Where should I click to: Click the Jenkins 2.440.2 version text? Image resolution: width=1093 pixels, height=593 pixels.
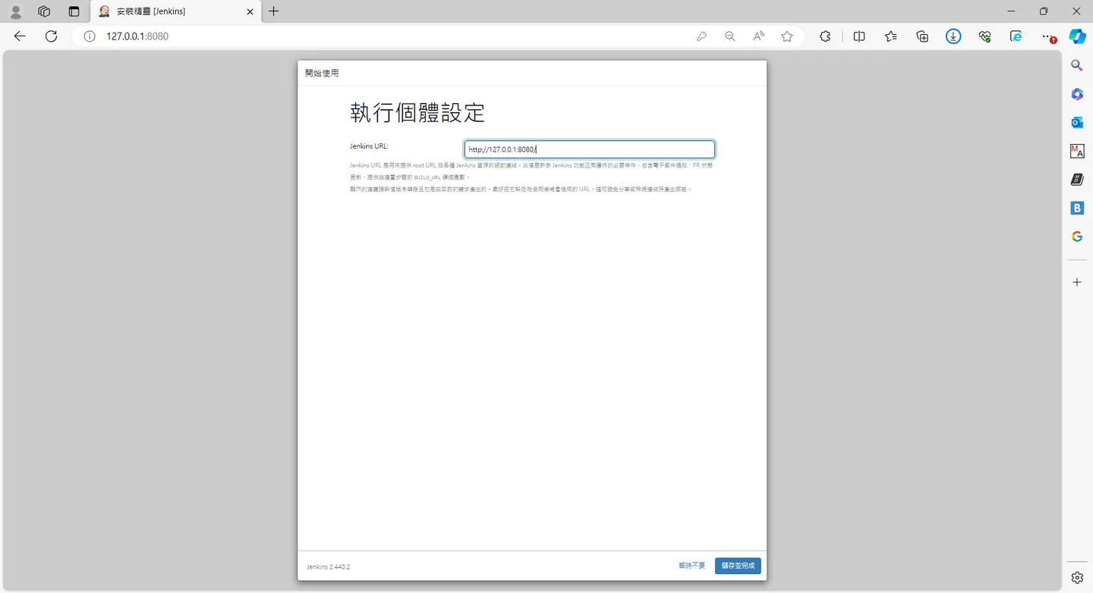(x=328, y=567)
